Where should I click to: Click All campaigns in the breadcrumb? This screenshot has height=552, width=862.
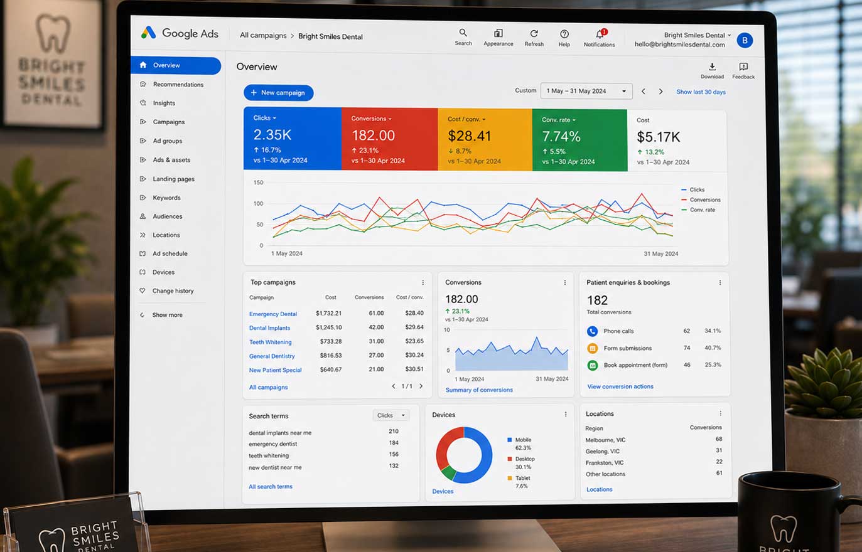click(x=263, y=36)
